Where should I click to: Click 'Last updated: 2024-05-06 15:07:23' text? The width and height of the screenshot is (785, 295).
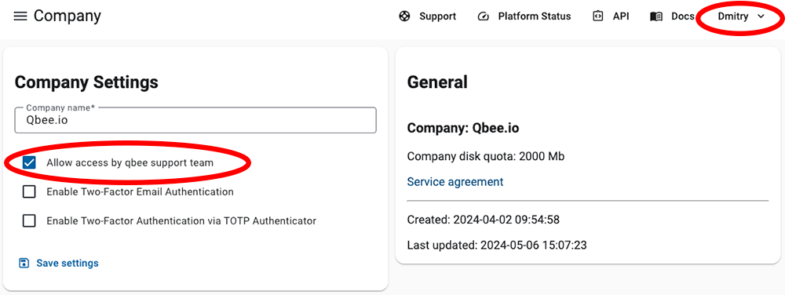coord(497,246)
